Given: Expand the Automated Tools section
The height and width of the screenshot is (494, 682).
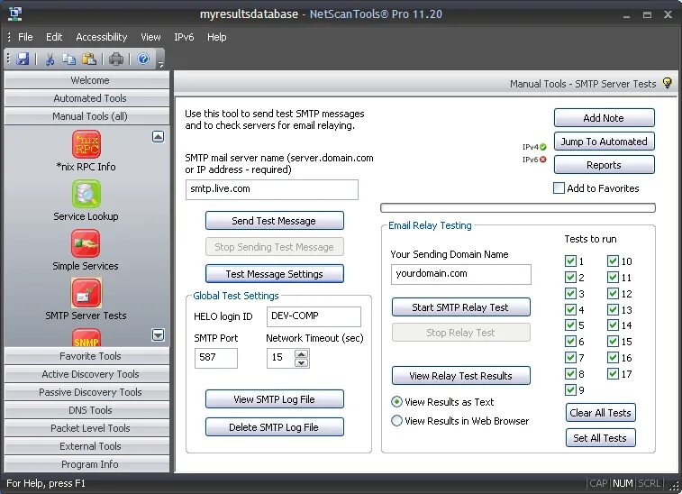Looking at the screenshot, I should click(87, 98).
